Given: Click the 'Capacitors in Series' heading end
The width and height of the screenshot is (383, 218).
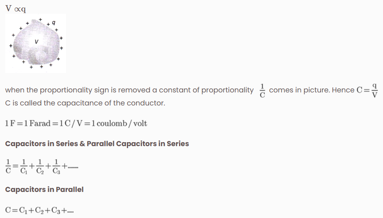Looking at the screenshot, I should [x=153, y=143].
